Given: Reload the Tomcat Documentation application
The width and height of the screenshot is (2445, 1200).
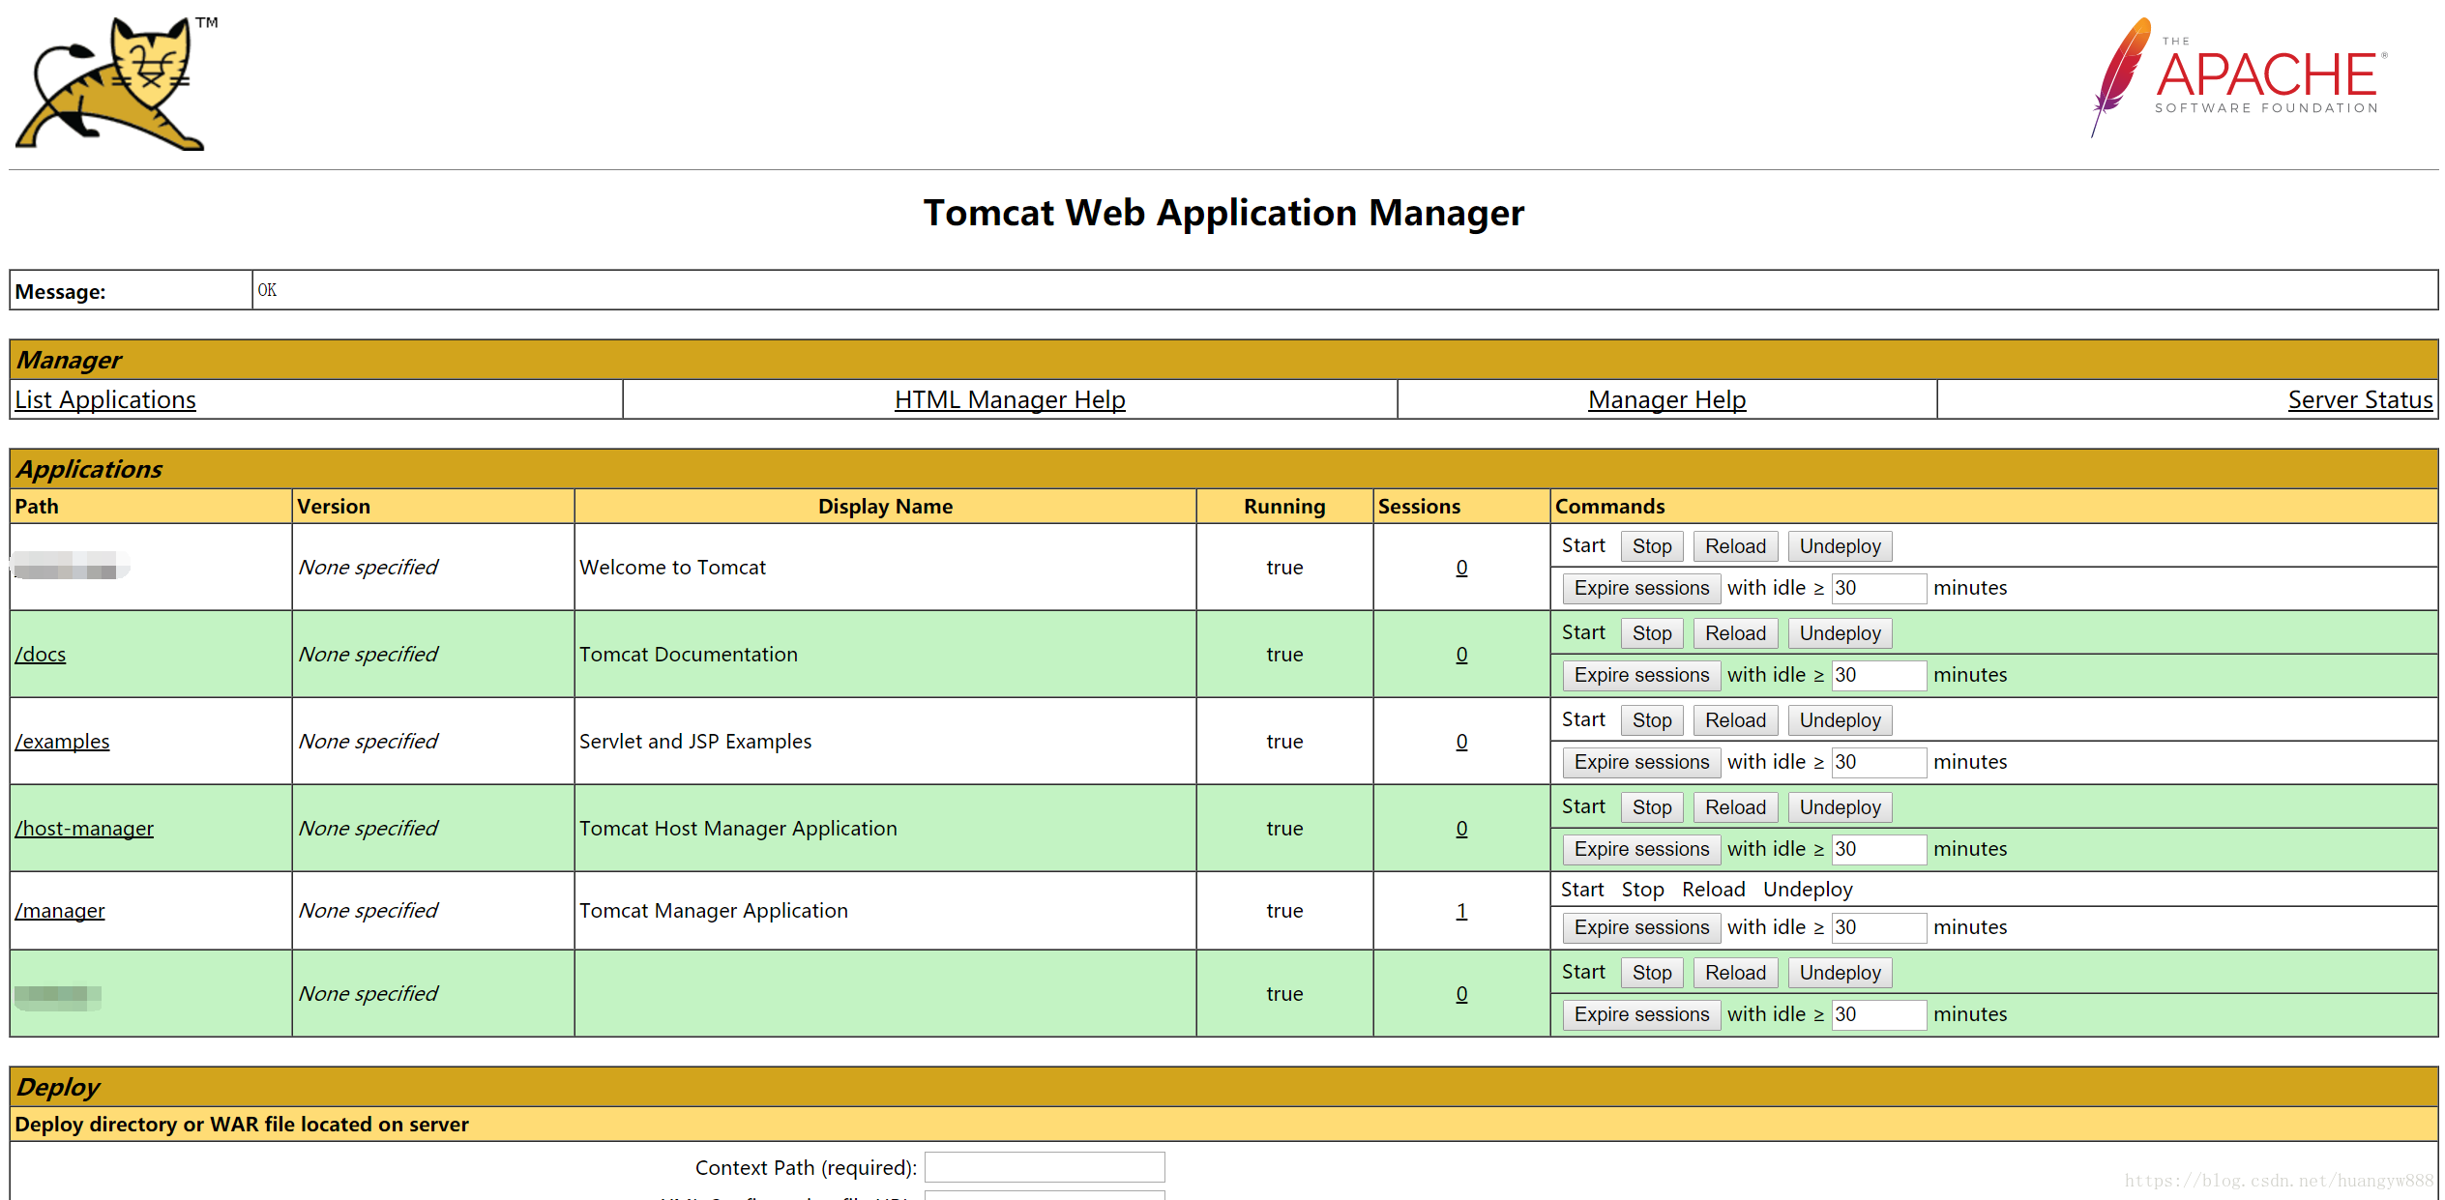Looking at the screenshot, I should coord(1735,633).
